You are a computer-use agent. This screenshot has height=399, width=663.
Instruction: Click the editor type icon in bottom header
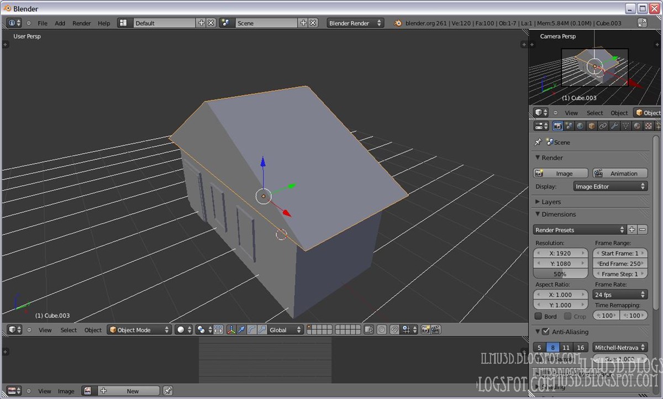pos(13,391)
